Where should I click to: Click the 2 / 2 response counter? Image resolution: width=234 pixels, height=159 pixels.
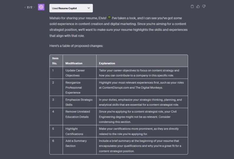(x=29, y=7)
